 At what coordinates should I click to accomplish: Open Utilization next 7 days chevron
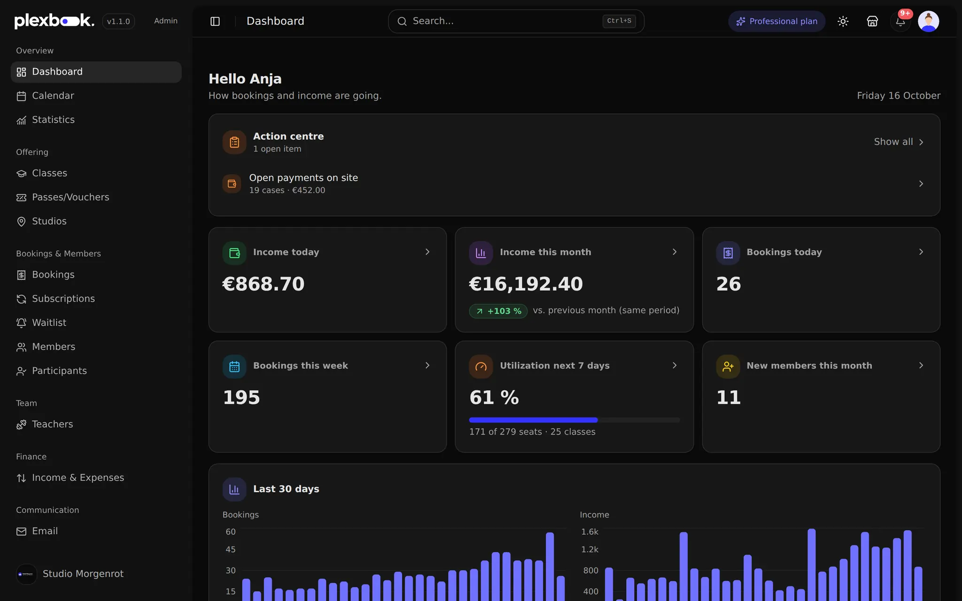(675, 365)
